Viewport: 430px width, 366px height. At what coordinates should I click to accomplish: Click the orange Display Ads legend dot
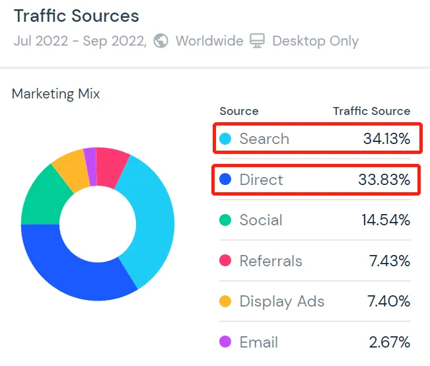point(225,301)
